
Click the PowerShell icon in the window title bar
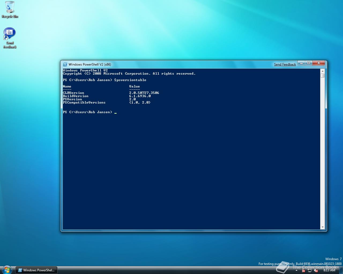(x=65, y=64)
